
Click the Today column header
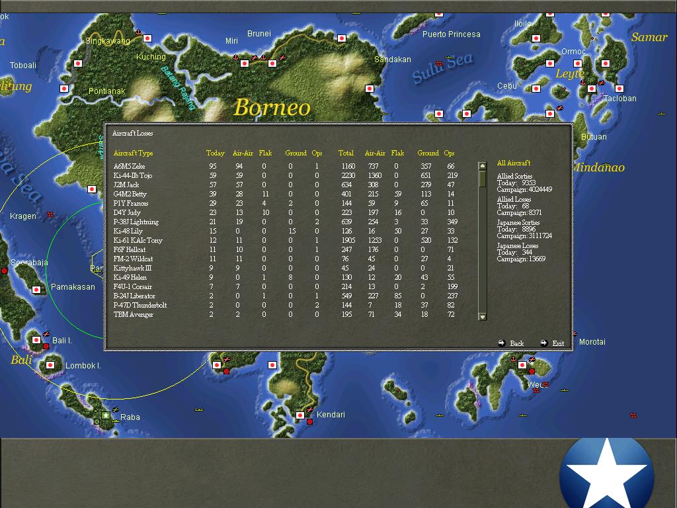[x=216, y=153]
